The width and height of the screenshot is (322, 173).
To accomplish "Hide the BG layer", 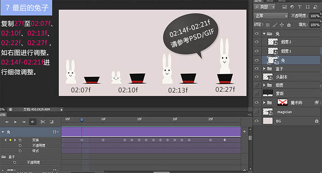I will click(257, 121).
